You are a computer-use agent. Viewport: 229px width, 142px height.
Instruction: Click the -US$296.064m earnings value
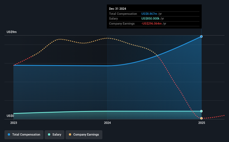(151, 23)
